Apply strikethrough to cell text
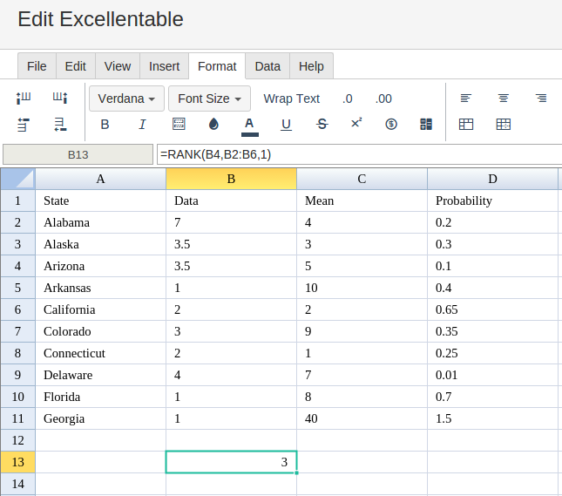 tap(322, 125)
